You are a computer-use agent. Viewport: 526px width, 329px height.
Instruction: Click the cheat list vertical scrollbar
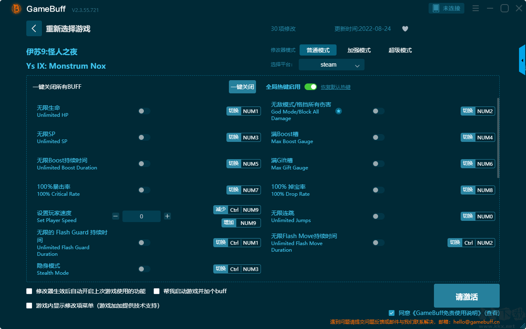[498, 138]
